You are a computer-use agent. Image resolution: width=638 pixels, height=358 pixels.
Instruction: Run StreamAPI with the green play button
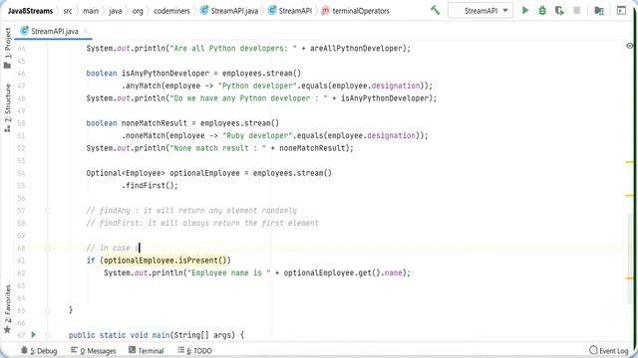[525, 10]
